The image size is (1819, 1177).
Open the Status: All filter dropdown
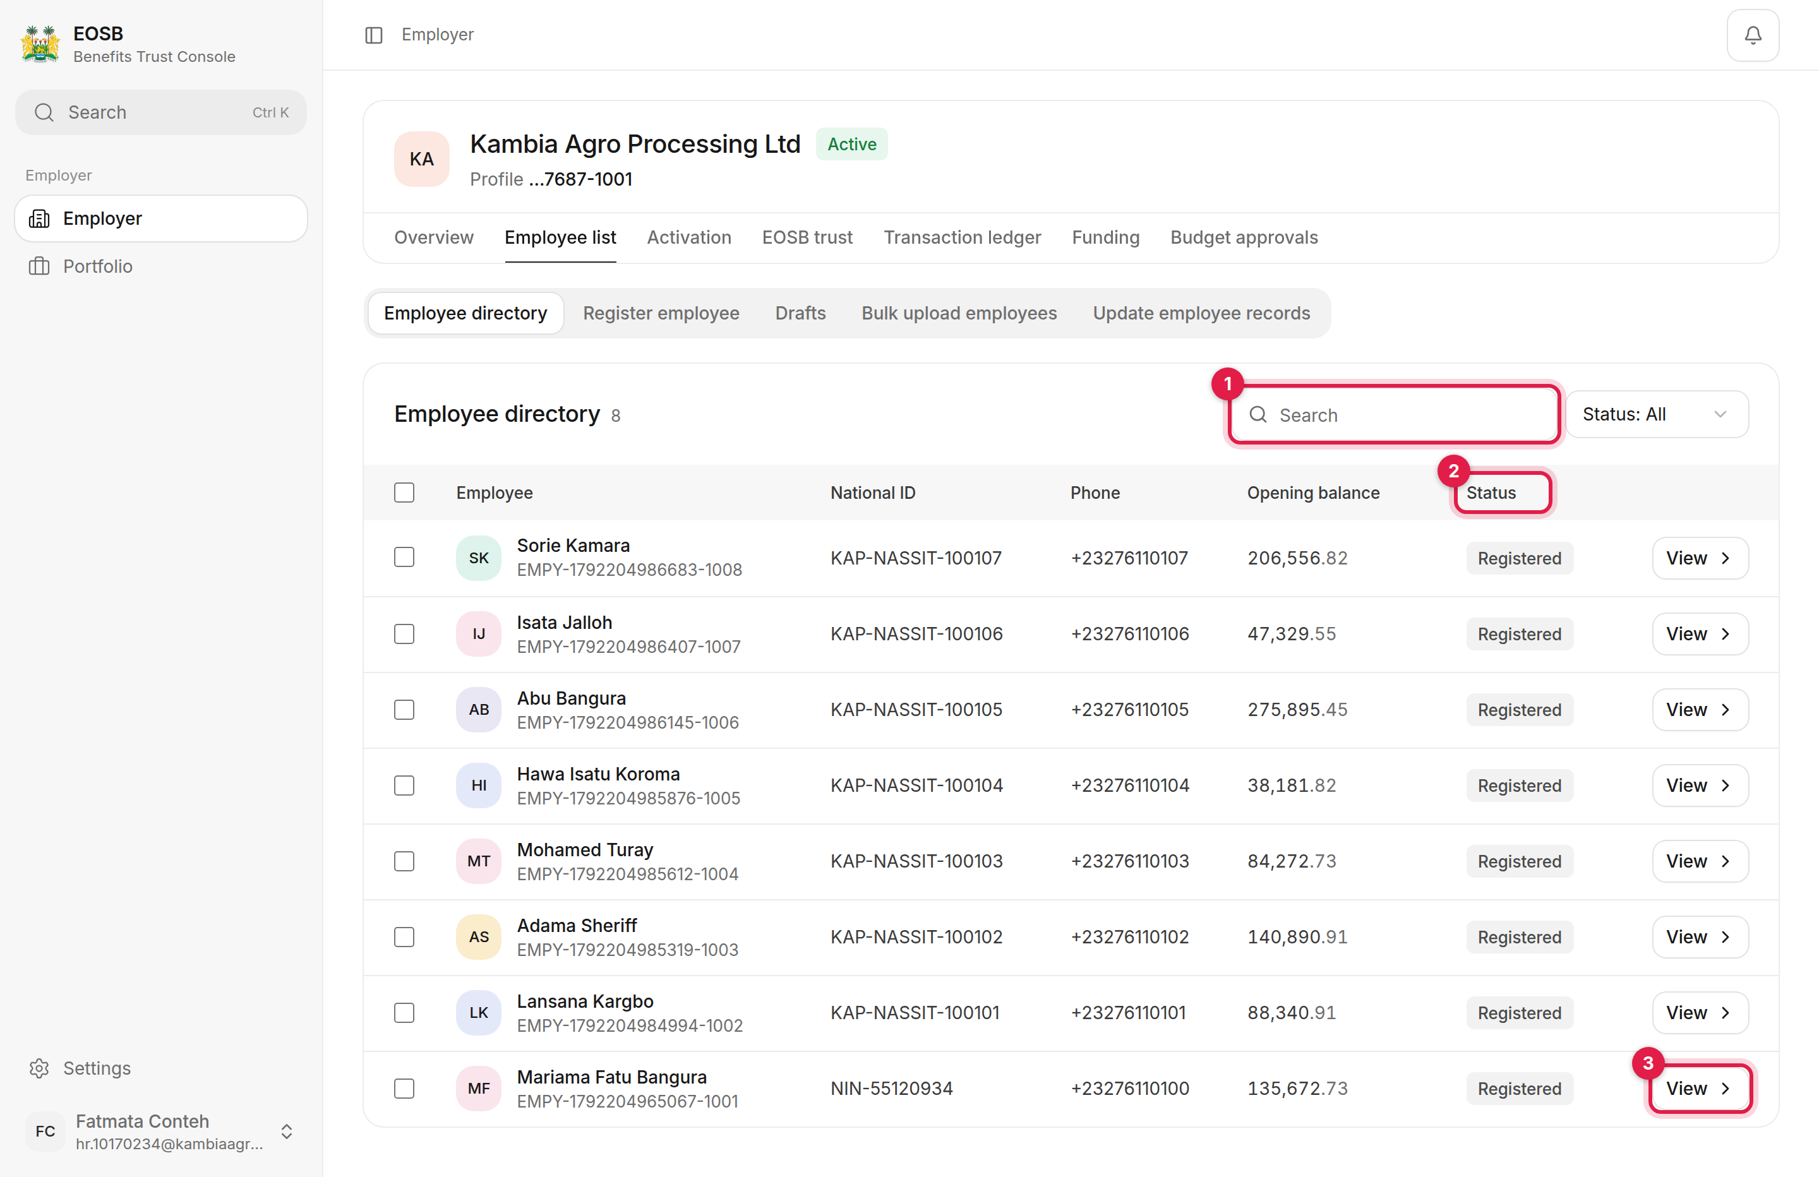coord(1657,414)
